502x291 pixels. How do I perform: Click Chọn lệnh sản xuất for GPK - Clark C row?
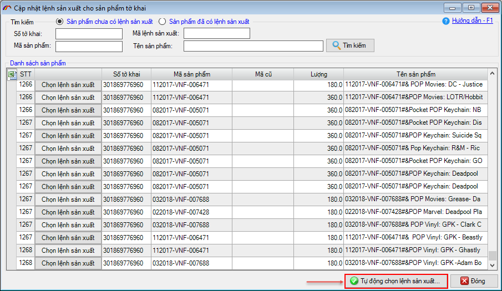point(68,225)
